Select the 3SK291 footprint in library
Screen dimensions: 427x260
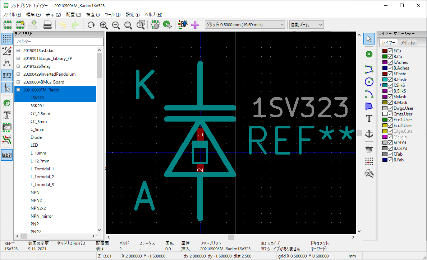coord(37,106)
